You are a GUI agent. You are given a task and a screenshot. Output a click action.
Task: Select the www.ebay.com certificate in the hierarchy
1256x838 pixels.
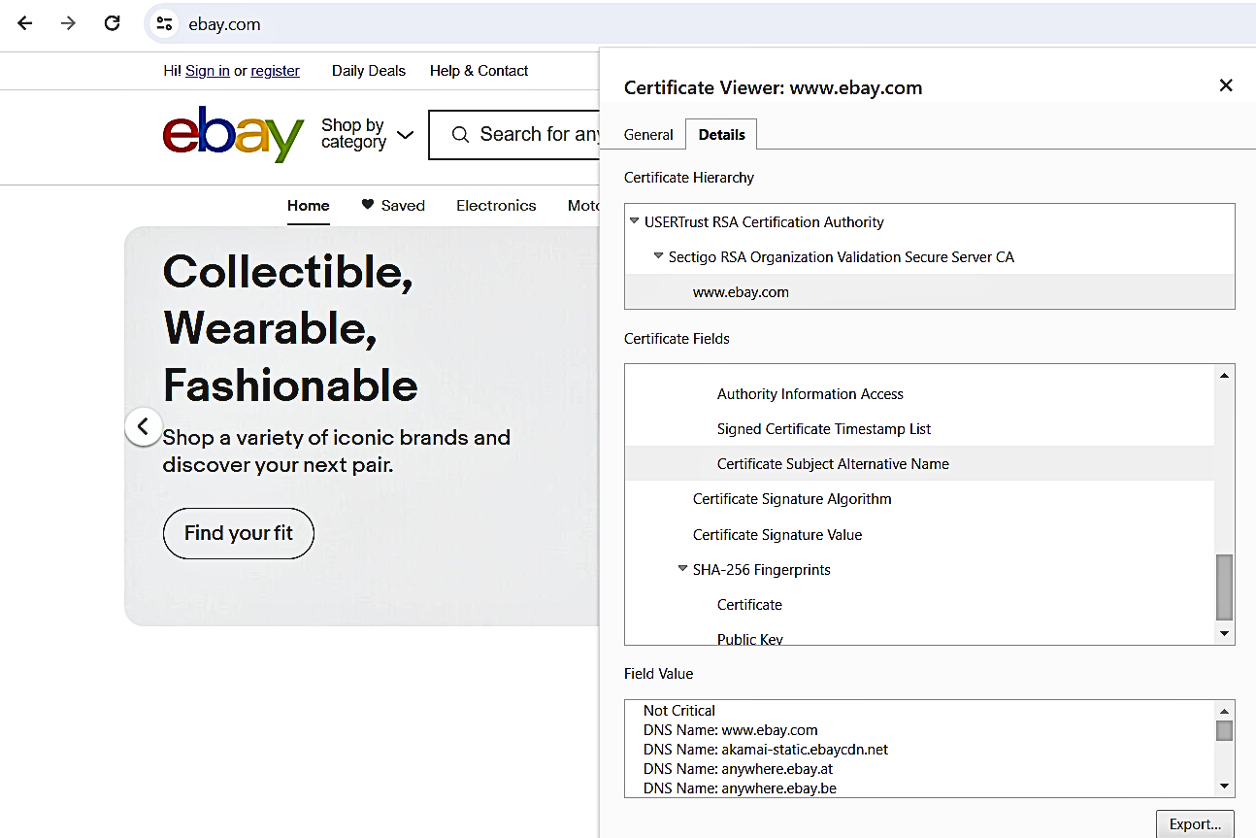[742, 291]
